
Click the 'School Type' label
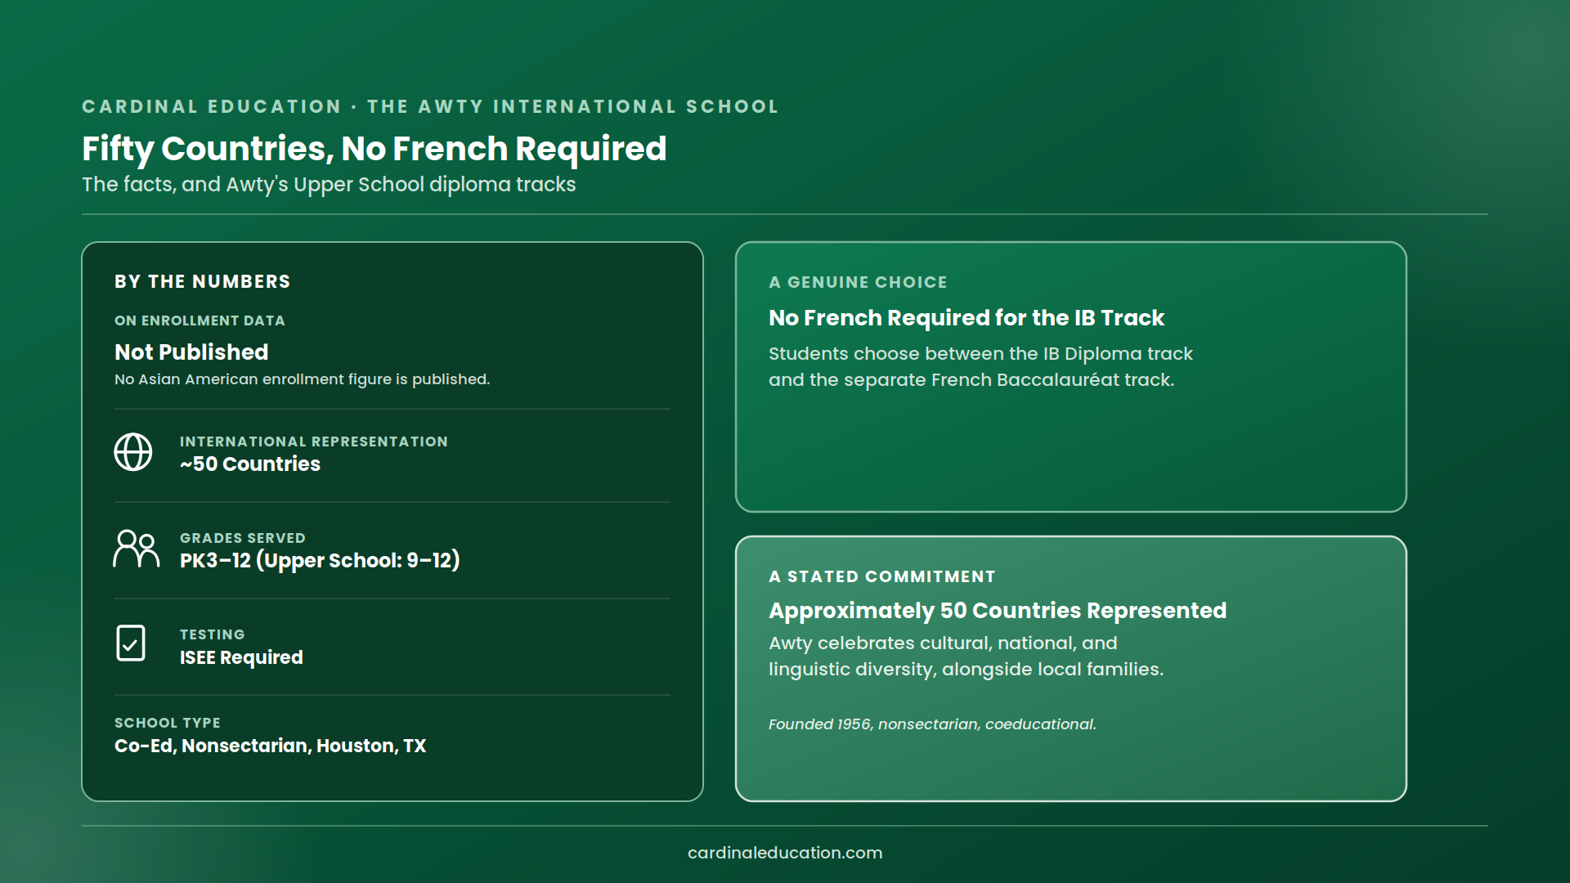[168, 723]
